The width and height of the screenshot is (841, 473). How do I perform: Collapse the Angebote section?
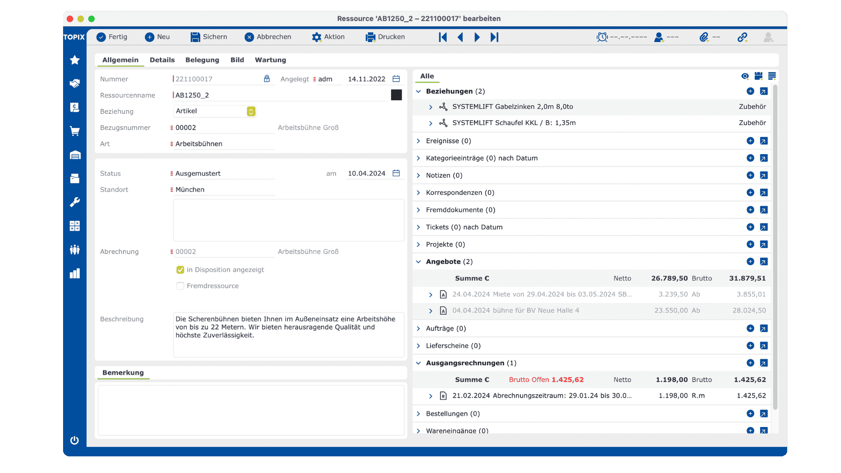click(418, 262)
